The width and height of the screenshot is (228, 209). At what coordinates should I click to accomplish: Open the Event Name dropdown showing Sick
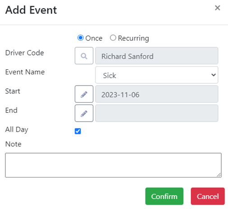coord(157,75)
